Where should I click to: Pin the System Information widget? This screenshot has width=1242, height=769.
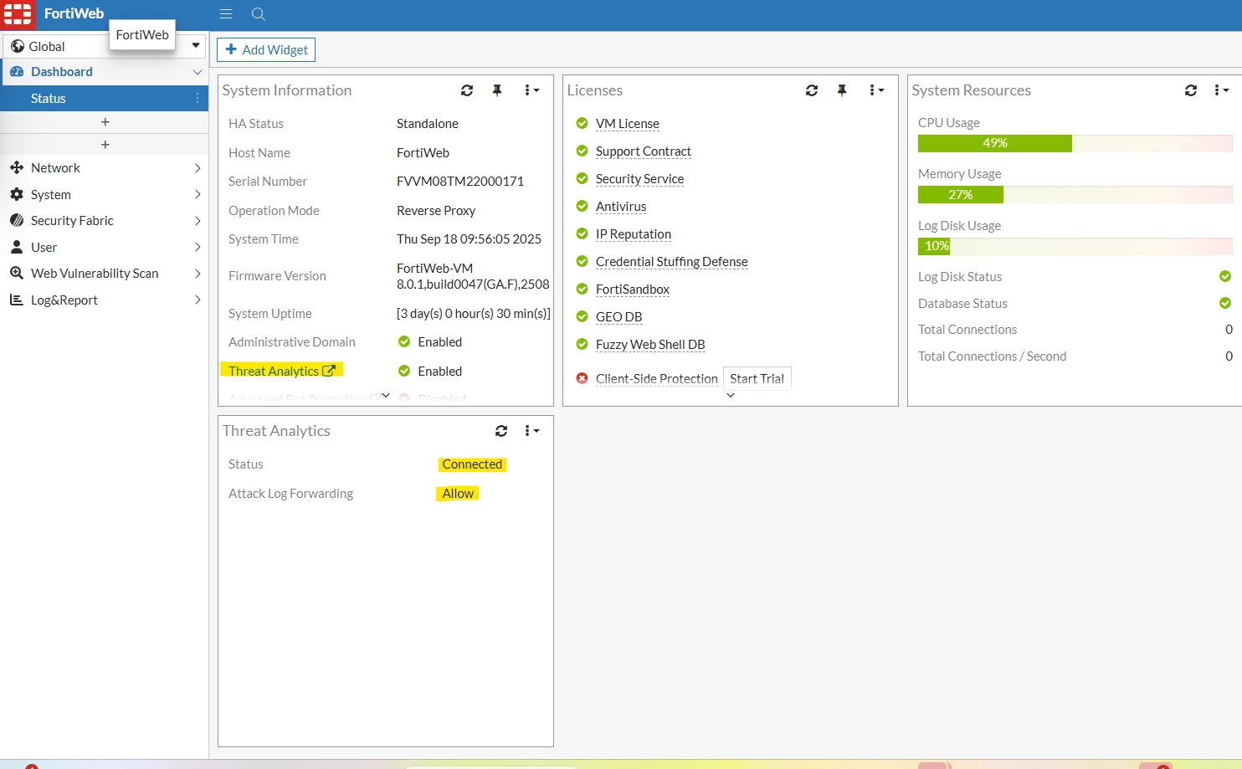click(497, 90)
